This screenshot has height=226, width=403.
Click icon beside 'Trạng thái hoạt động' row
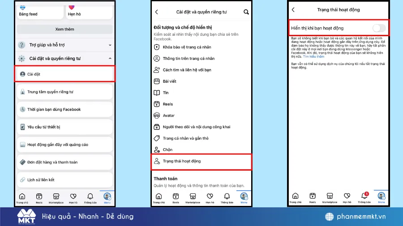157,161
